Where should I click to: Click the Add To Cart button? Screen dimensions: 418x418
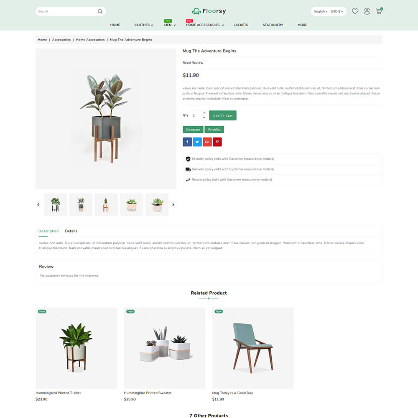pyautogui.click(x=223, y=115)
